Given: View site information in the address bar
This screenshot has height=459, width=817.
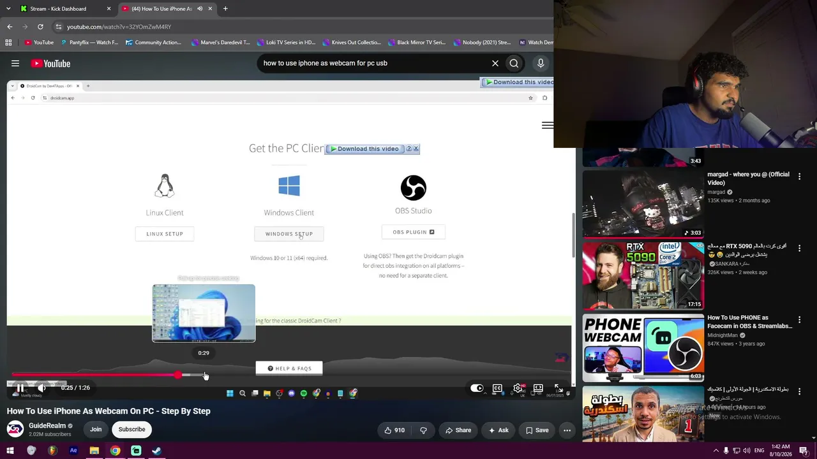Looking at the screenshot, I should 59,27.
